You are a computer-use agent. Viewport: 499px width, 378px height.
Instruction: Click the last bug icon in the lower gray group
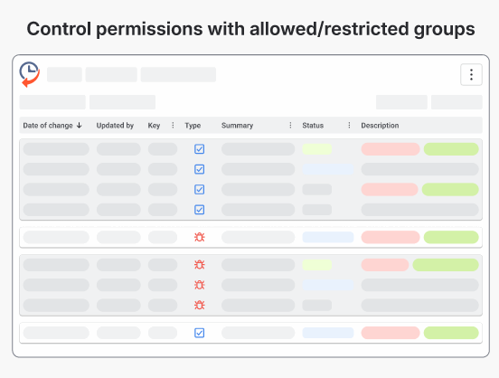tap(200, 305)
